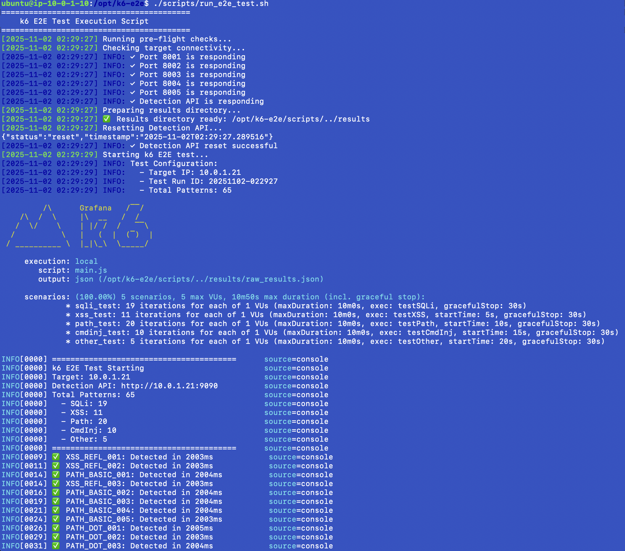Screen dimensions: 625x551
Task: Select the green check icon on PATH_BASIC_005 line
Action: (x=56, y=519)
